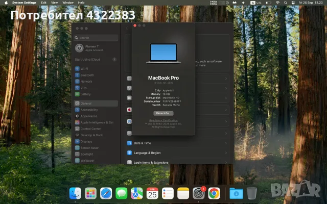Image resolution: width=327 pixels, height=204 pixels.
Task: Open Spotlight search from the menu bar
Action: click(285, 3)
